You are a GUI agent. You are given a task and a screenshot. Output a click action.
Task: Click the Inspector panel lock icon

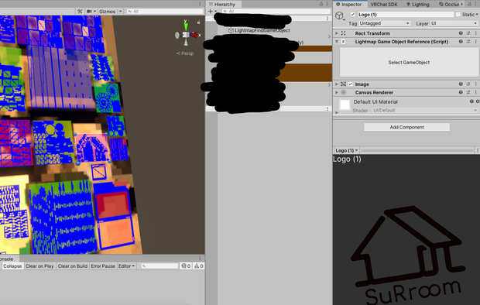[469, 4]
